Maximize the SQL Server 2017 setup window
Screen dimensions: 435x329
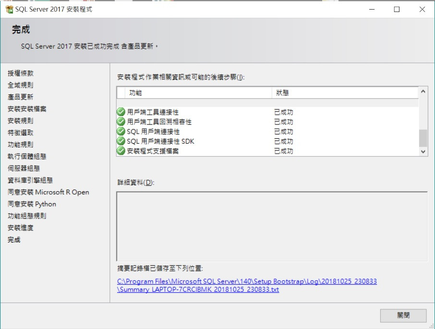coord(397,9)
